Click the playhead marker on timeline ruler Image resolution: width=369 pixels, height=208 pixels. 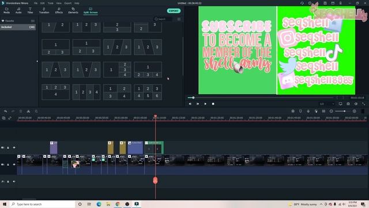[155, 116]
